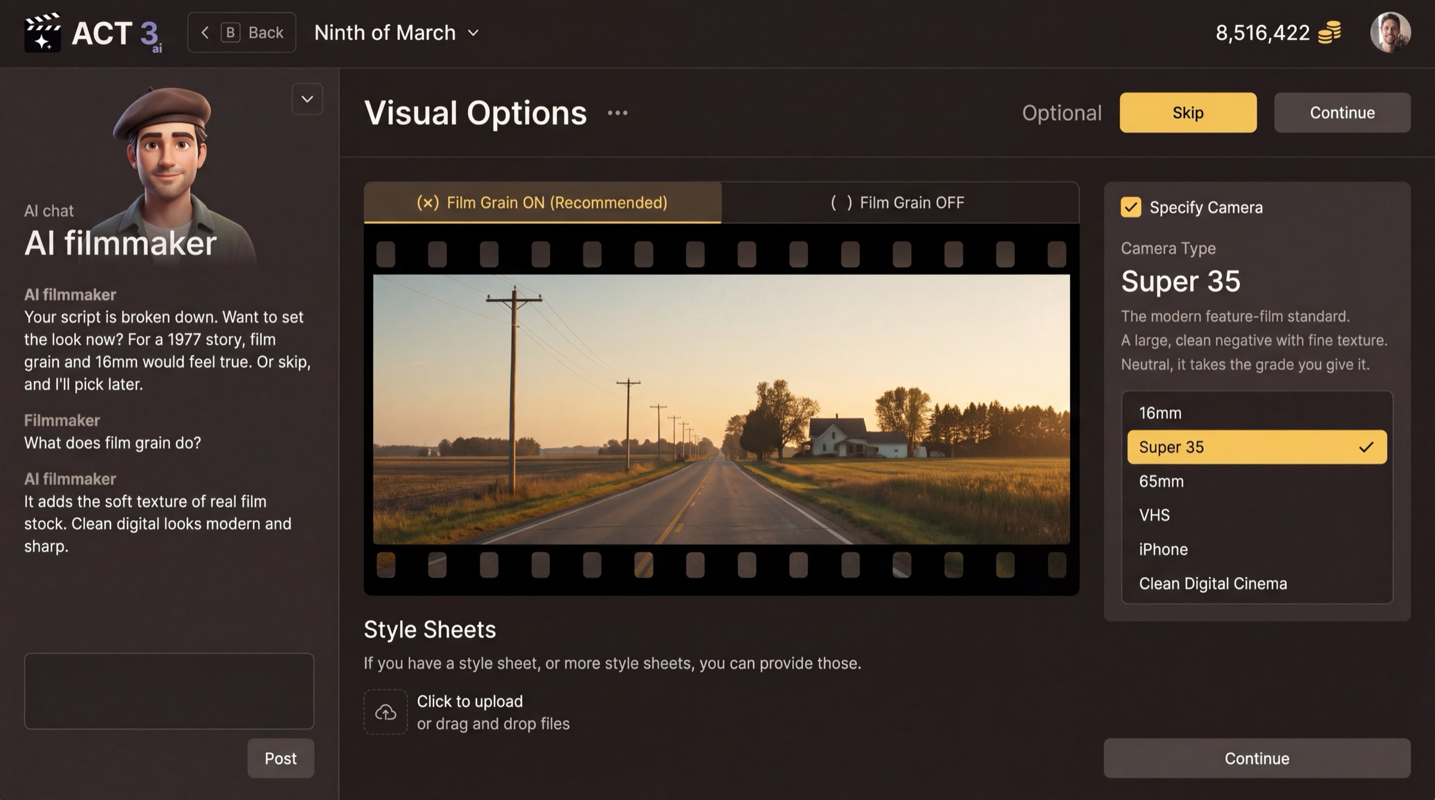Choose VHS camera type
1435x800 pixels.
(1257, 515)
